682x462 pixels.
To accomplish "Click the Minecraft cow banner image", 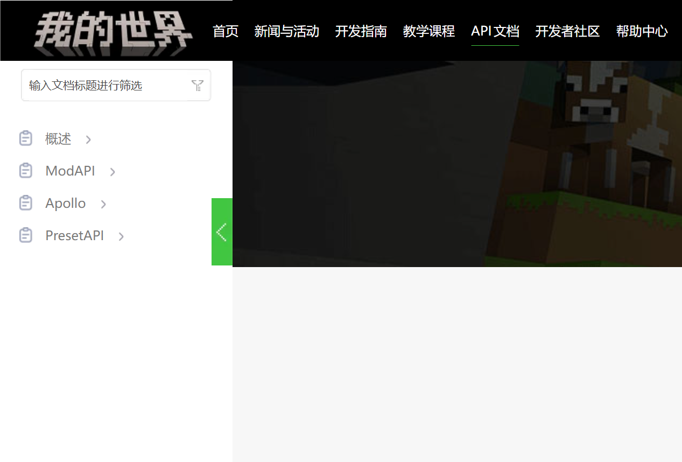I will (457, 164).
